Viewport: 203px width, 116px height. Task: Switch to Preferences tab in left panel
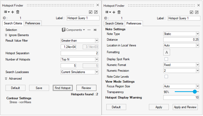point(33,23)
